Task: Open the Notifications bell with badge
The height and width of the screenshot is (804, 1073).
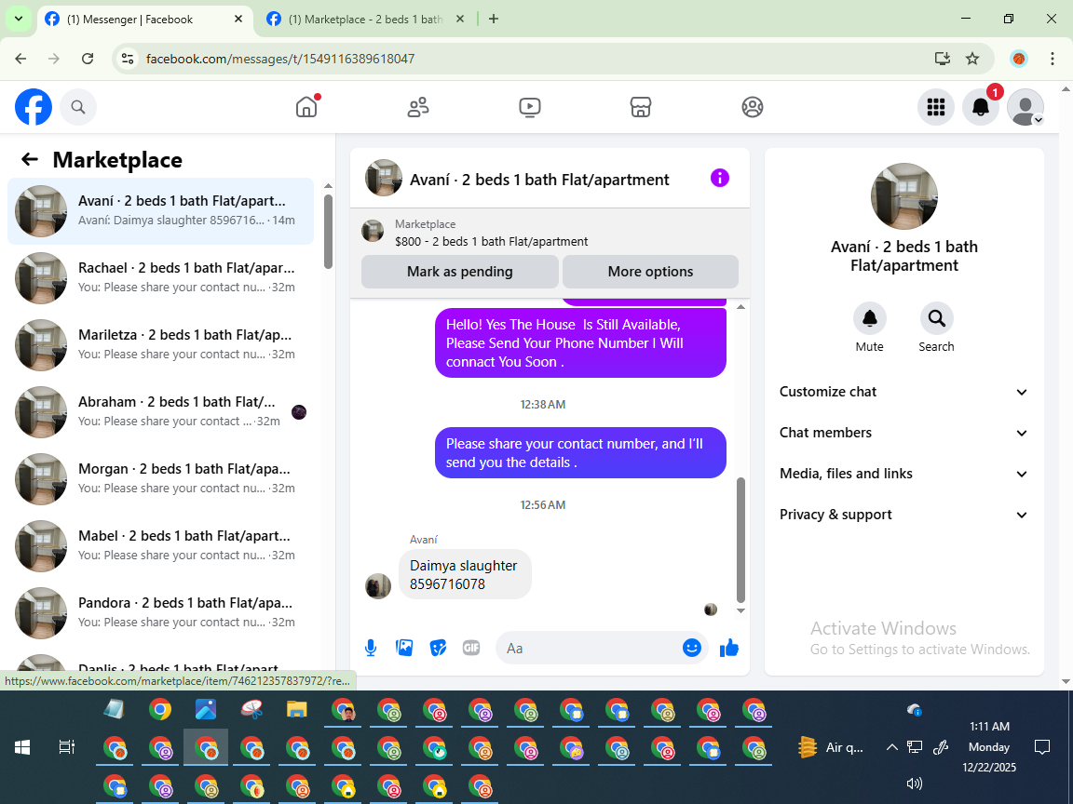Action: coord(981,107)
